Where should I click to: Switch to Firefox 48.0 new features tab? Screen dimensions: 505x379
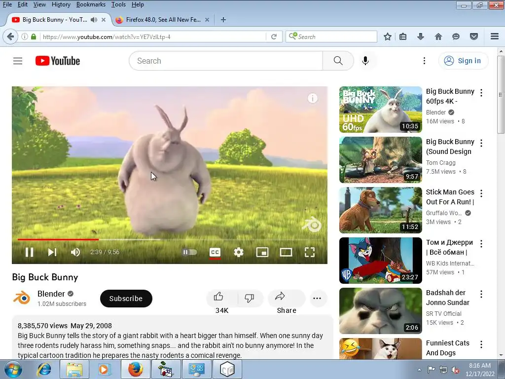(x=163, y=20)
